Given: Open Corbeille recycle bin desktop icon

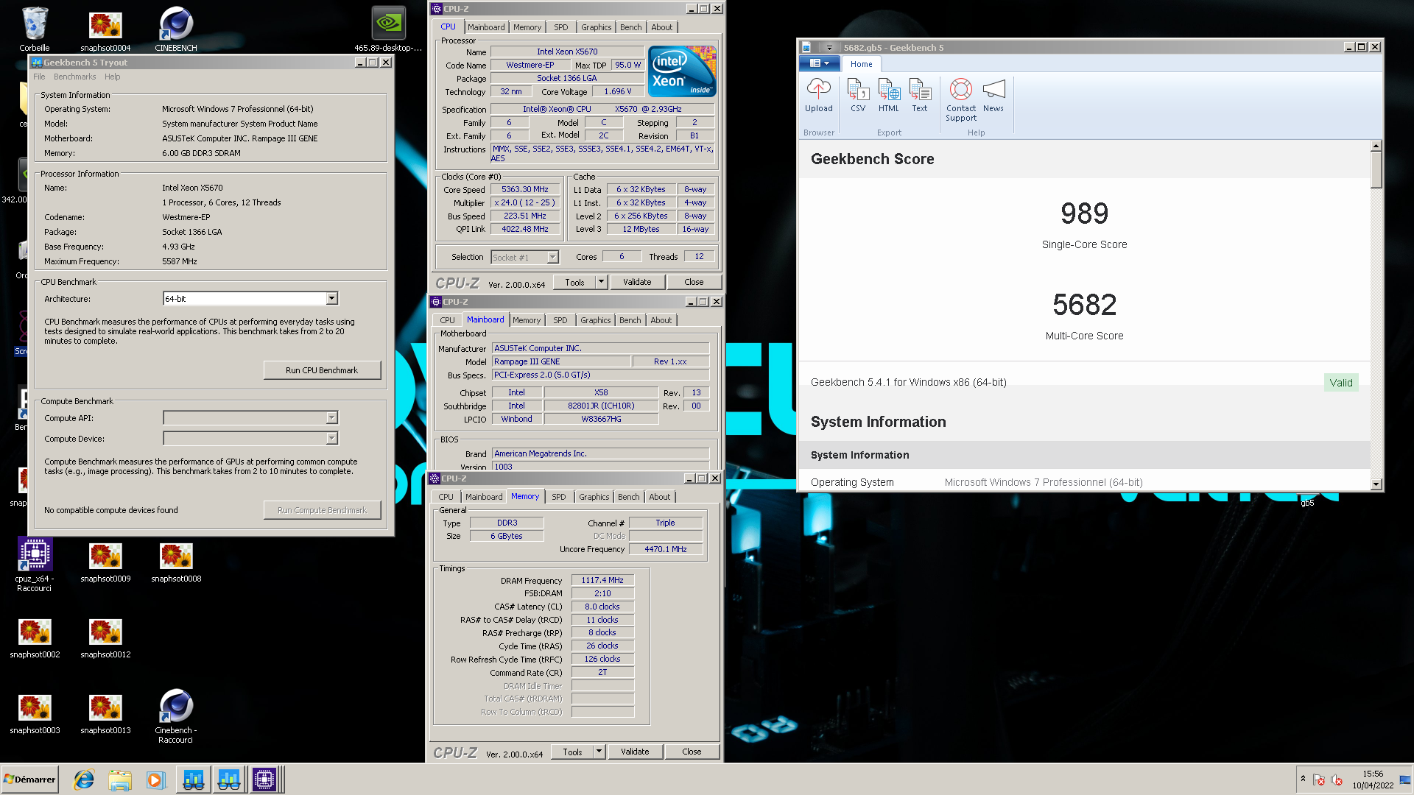Looking at the screenshot, I should [35, 29].
